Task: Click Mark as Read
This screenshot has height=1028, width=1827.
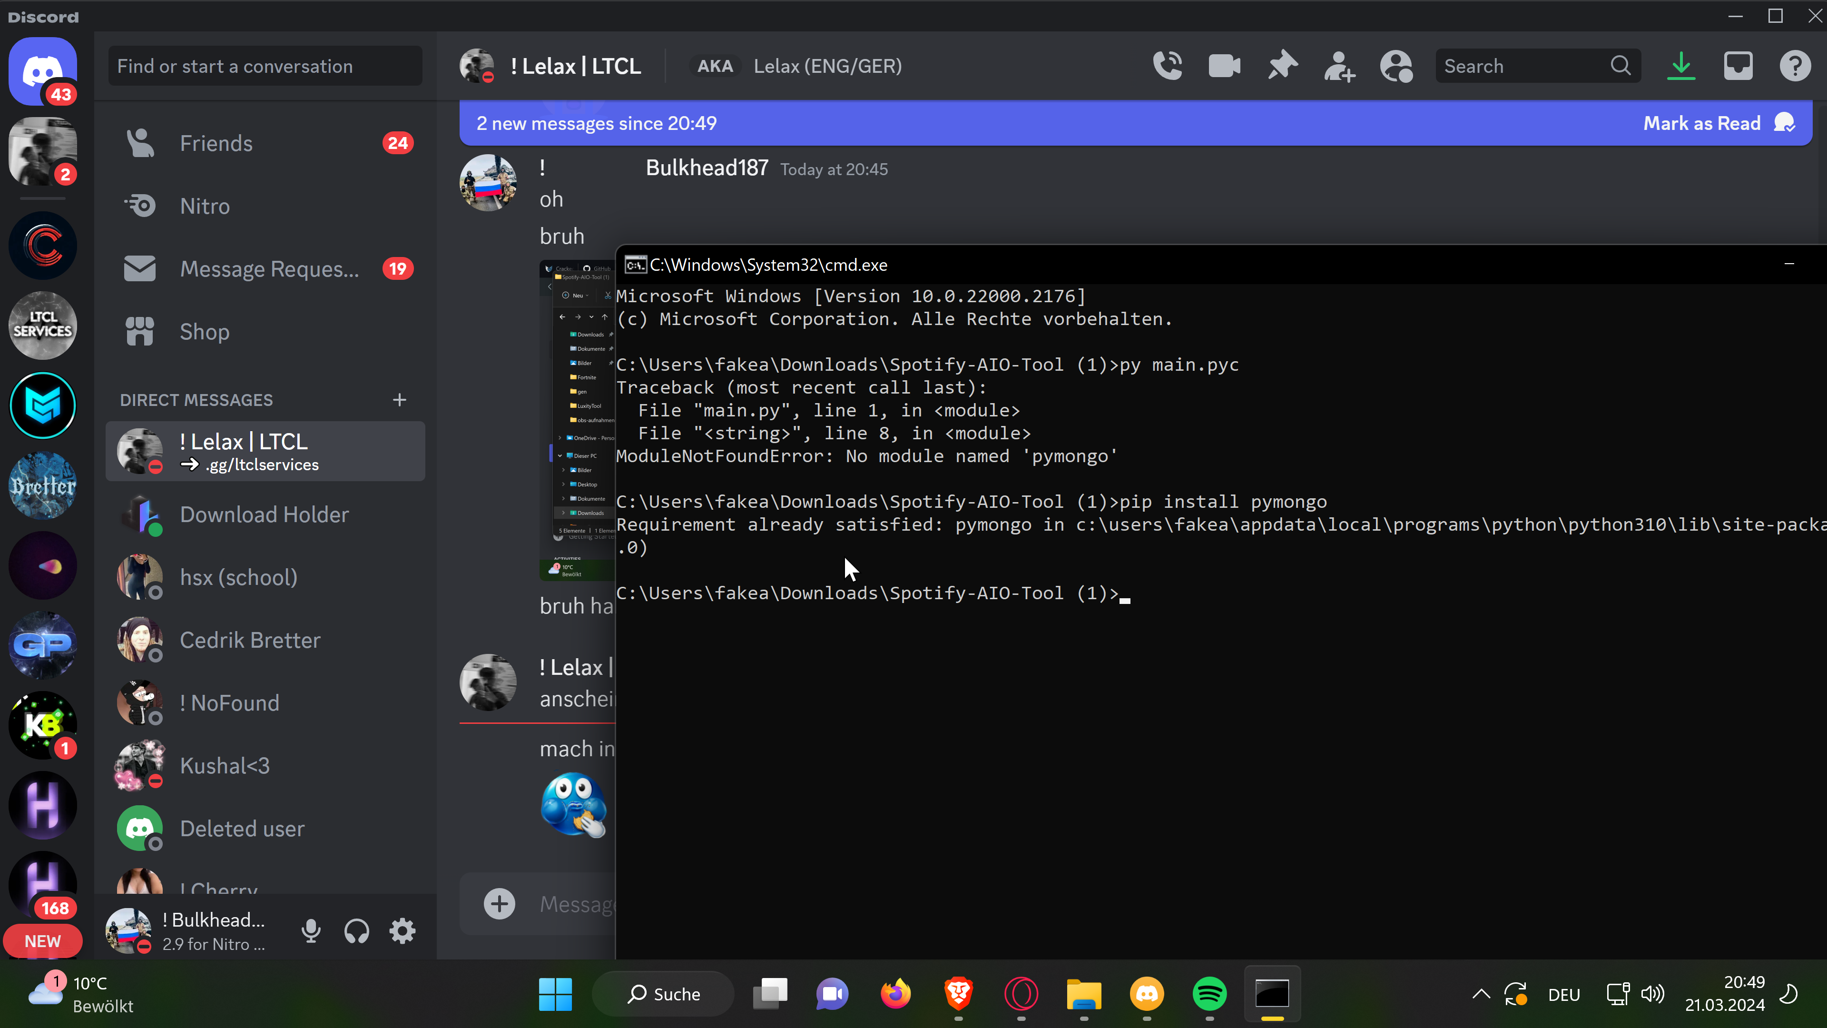Action: tap(1702, 123)
